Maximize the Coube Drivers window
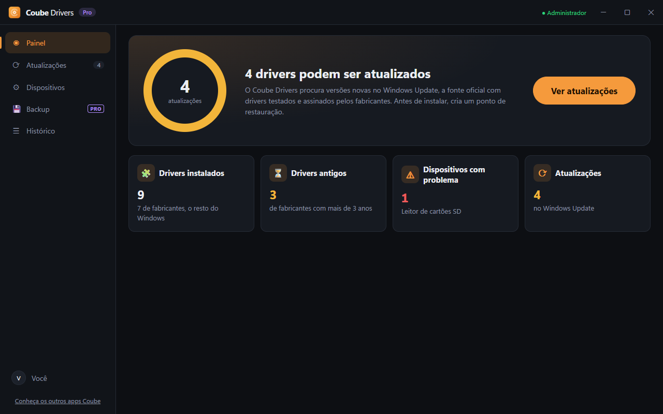663x414 pixels. pyautogui.click(x=627, y=12)
